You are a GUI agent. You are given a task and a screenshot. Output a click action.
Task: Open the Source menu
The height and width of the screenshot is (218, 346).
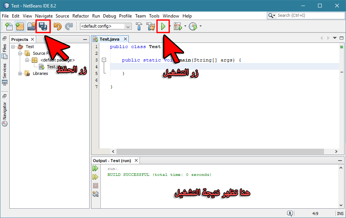(x=62, y=16)
